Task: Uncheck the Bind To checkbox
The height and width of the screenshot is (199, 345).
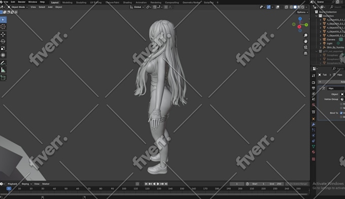Action: 341,113
